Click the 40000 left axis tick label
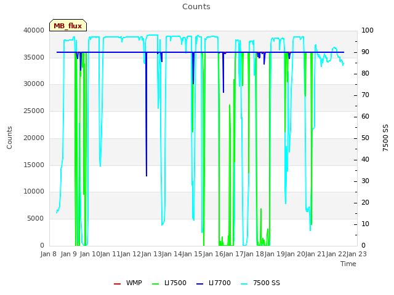This screenshot has height=295, width=394. pyautogui.click(x=34, y=31)
